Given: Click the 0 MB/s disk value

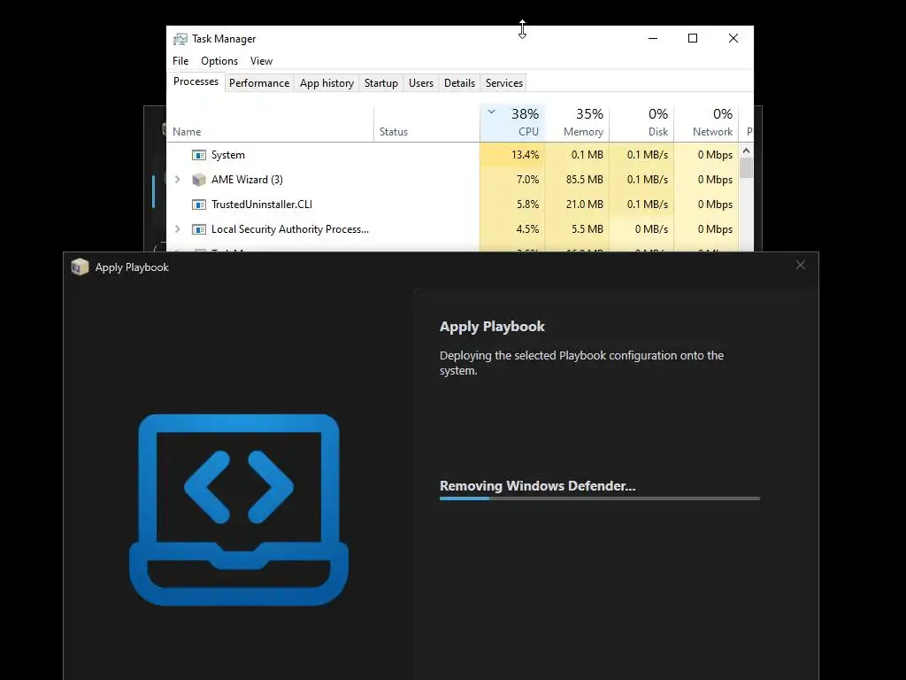Looking at the screenshot, I should [651, 229].
